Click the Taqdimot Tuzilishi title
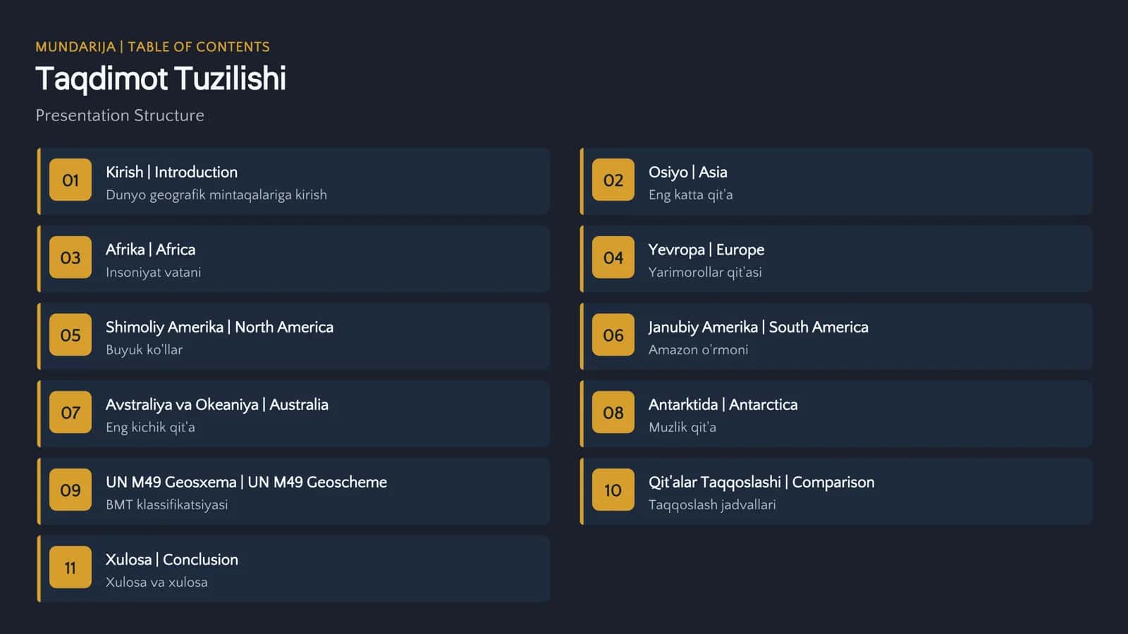This screenshot has height=634, width=1128. (161, 79)
